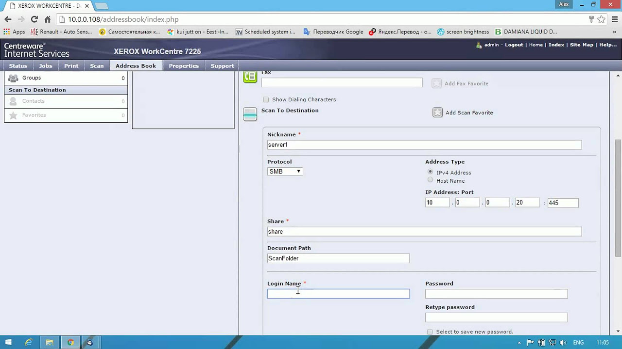Click the Document Path field ScanFolder

(x=338, y=258)
